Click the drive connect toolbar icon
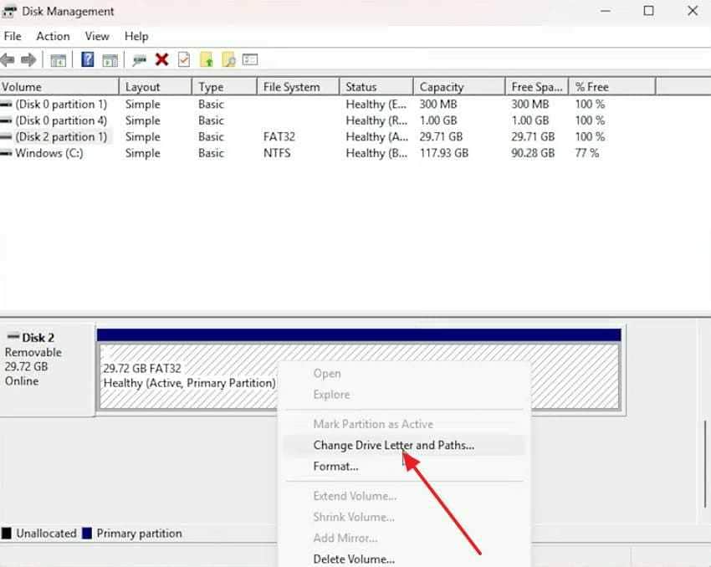The image size is (711, 567). point(139,60)
